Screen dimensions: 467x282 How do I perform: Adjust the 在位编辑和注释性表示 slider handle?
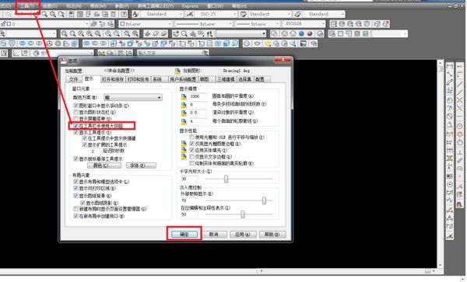tap(243, 214)
